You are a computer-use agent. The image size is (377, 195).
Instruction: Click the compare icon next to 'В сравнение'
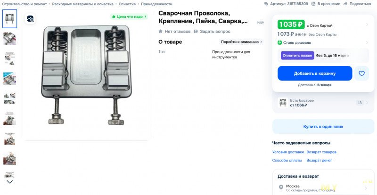pos(313,4)
